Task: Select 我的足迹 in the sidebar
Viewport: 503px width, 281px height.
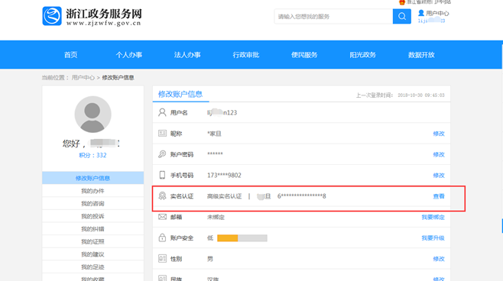Action: [x=92, y=267]
